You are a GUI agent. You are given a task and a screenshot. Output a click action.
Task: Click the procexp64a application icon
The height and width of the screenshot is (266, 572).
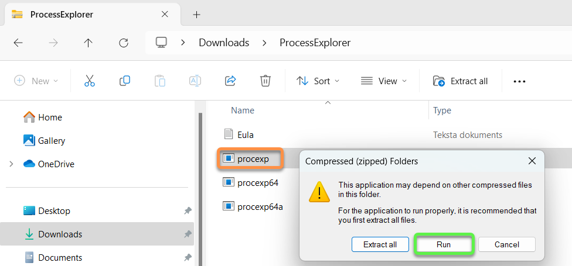point(229,206)
